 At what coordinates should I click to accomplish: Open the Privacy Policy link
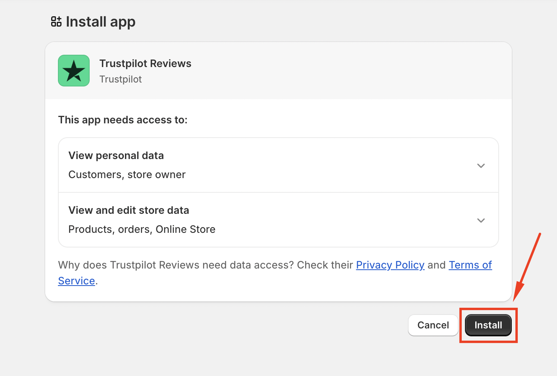click(x=390, y=265)
